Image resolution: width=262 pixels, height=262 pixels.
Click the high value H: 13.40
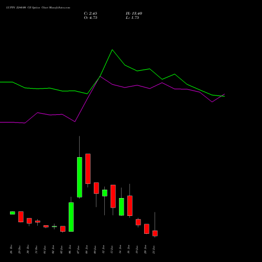tap(134, 14)
